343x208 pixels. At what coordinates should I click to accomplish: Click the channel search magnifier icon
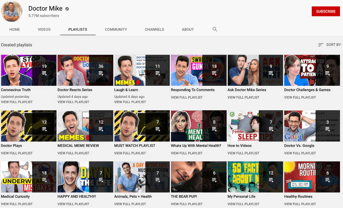point(215,29)
